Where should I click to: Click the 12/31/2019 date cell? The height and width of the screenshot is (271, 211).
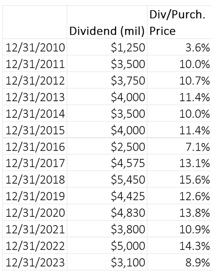(35, 196)
